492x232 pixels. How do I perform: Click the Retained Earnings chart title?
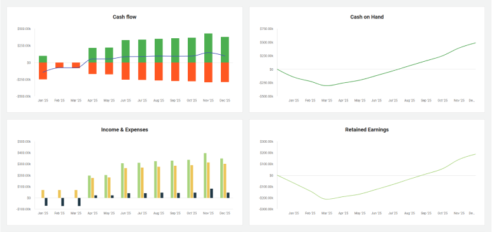click(x=367, y=129)
